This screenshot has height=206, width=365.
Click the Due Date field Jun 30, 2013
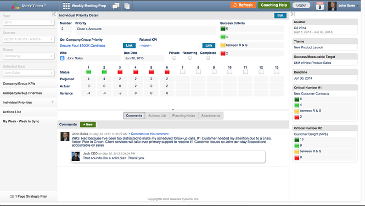pos(144,58)
